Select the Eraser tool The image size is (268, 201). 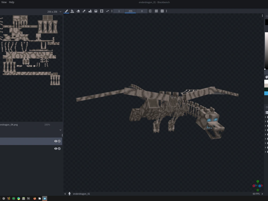coord(78,11)
